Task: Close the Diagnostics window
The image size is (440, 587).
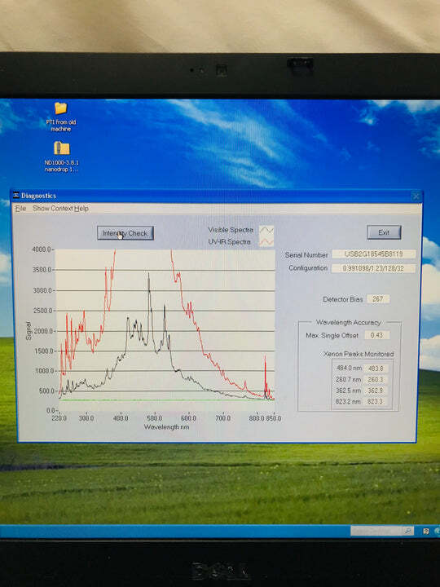Action: 416,196
